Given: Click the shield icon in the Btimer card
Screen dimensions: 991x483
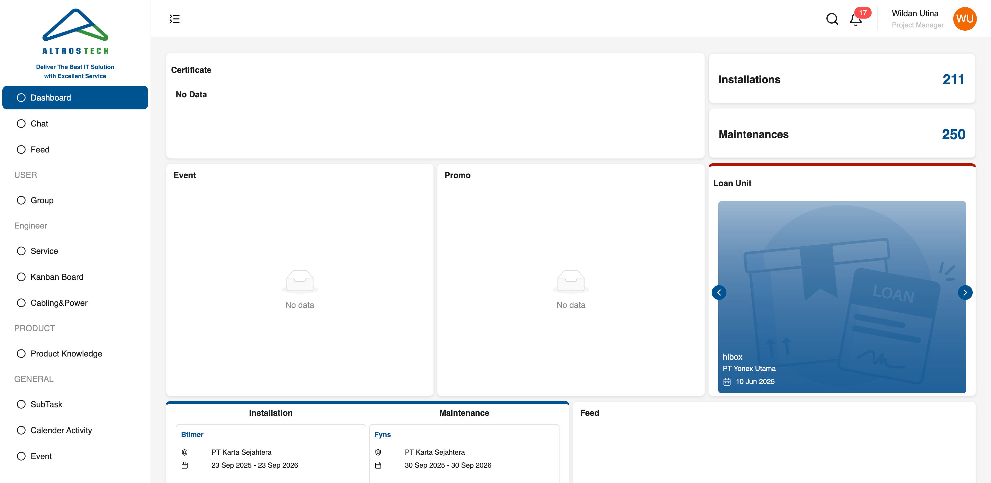Looking at the screenshot, I should pos(185,452).
